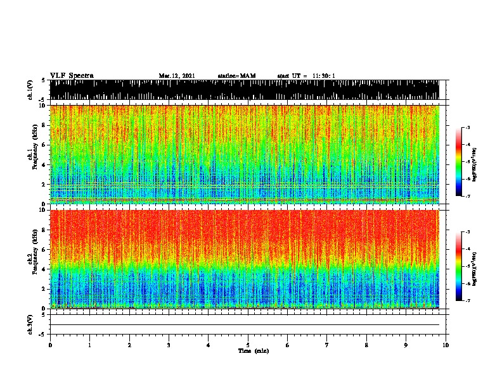This screenshot has width=502, height=387.
Task: Click the "6" kHz tick of ch.2 spectrogram
Action: [44, 250]
